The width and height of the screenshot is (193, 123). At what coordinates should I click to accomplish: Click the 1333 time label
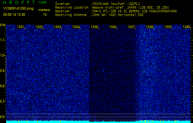click(x=57, y=27)
